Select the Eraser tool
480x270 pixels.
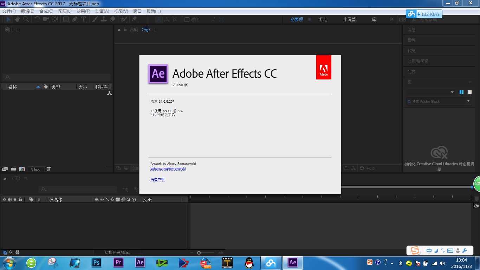pyautogui.click(x=112, y=19)
